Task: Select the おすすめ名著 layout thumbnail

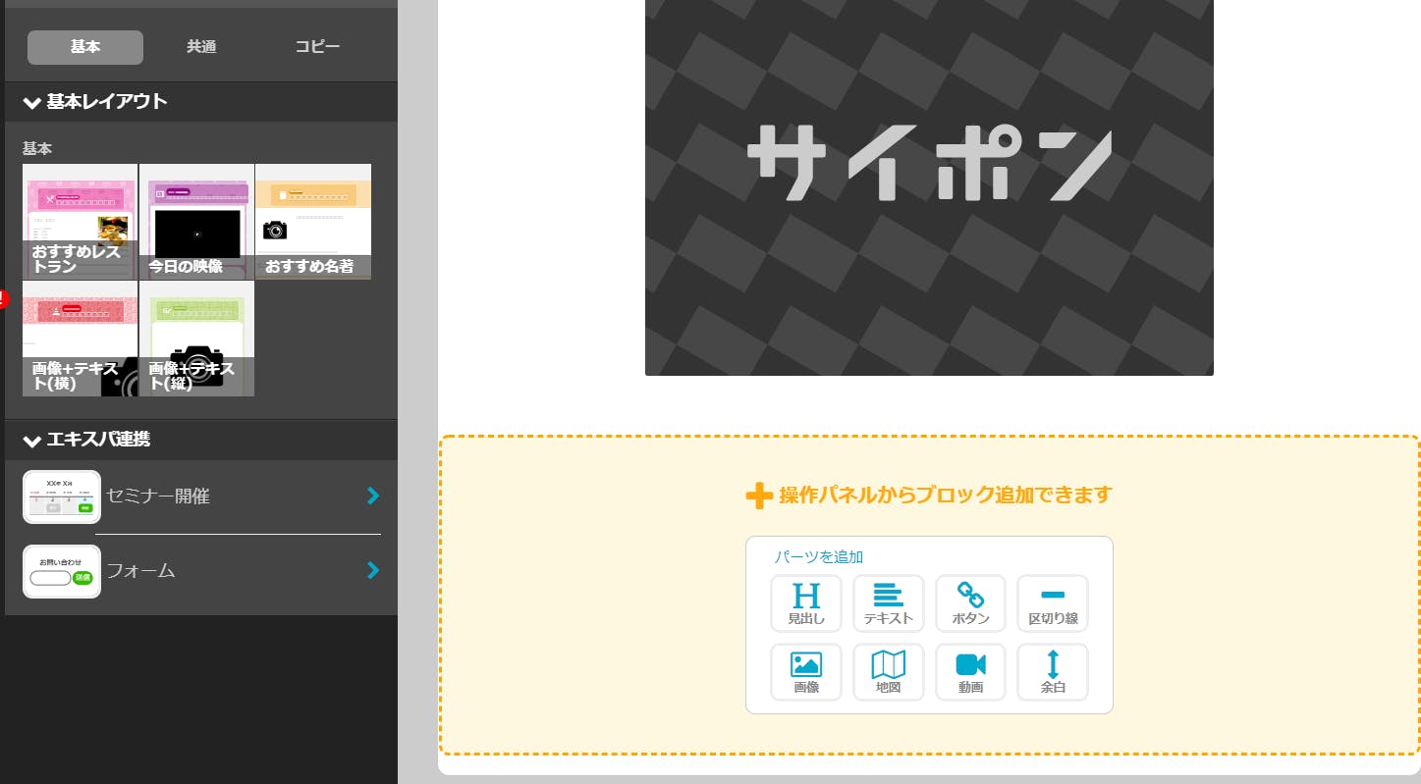Action: tap(313, 222)
